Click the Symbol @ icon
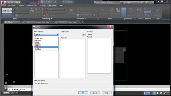Image resolution: width=171 pixels, height=96 pixels. click(111, 10)
